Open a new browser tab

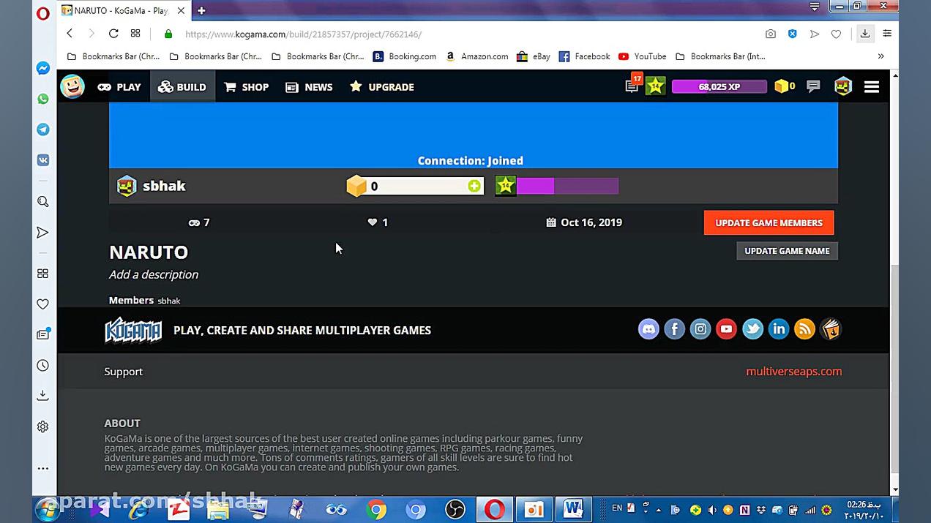point(201,10)
